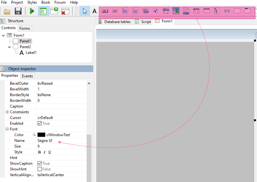Pick the database image component icon
The width and height of the screenshot is (257, 182).
(176, 11)
